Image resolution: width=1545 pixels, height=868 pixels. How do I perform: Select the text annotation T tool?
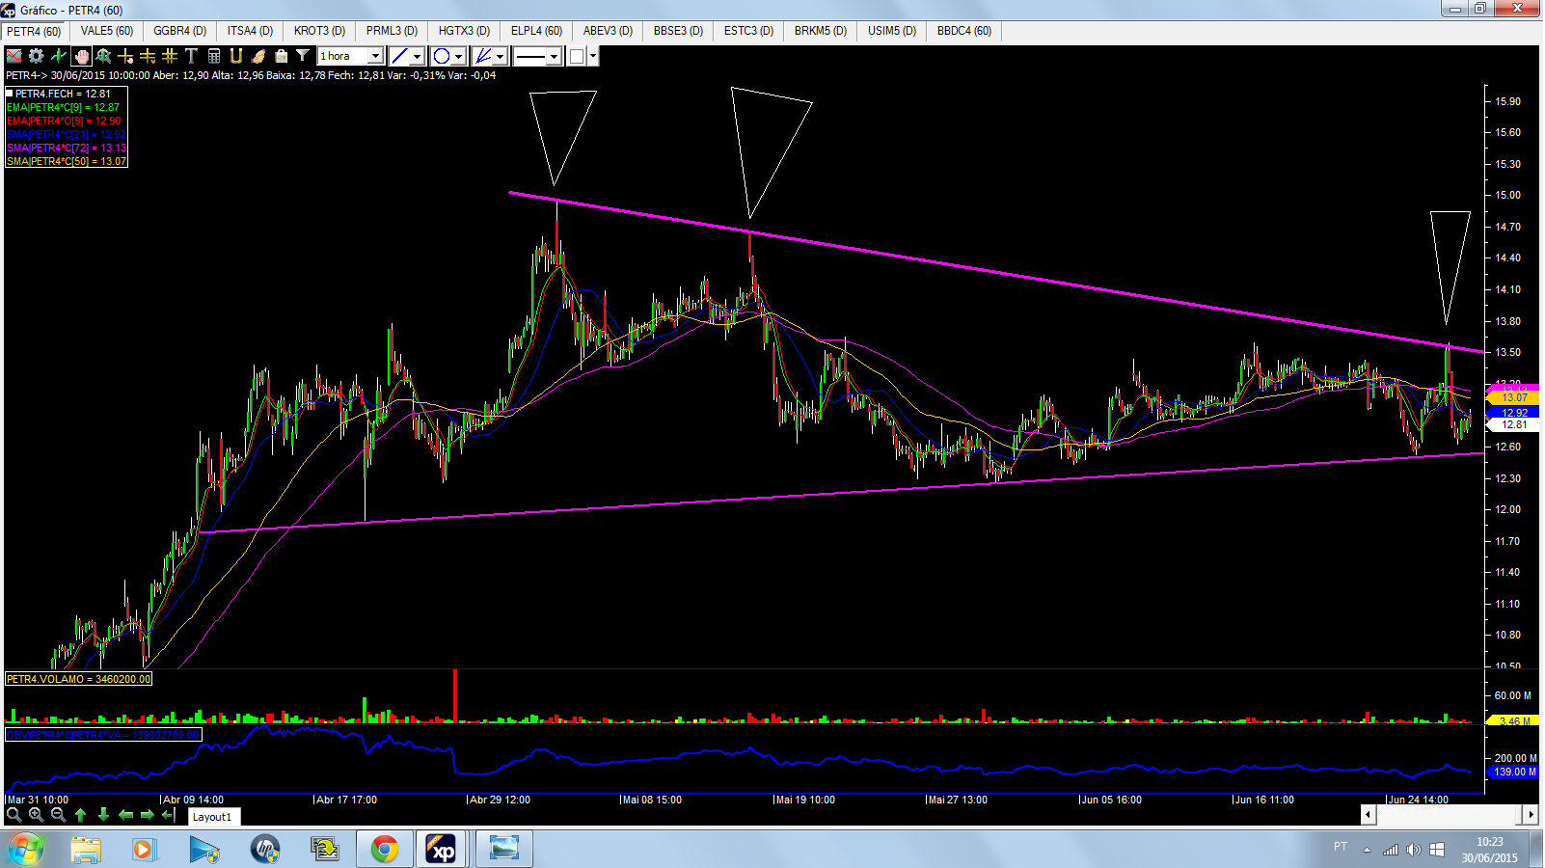(x=191, y=56)
